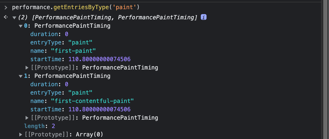Click the blue info icon beside array summary

[x=204, y=17]
